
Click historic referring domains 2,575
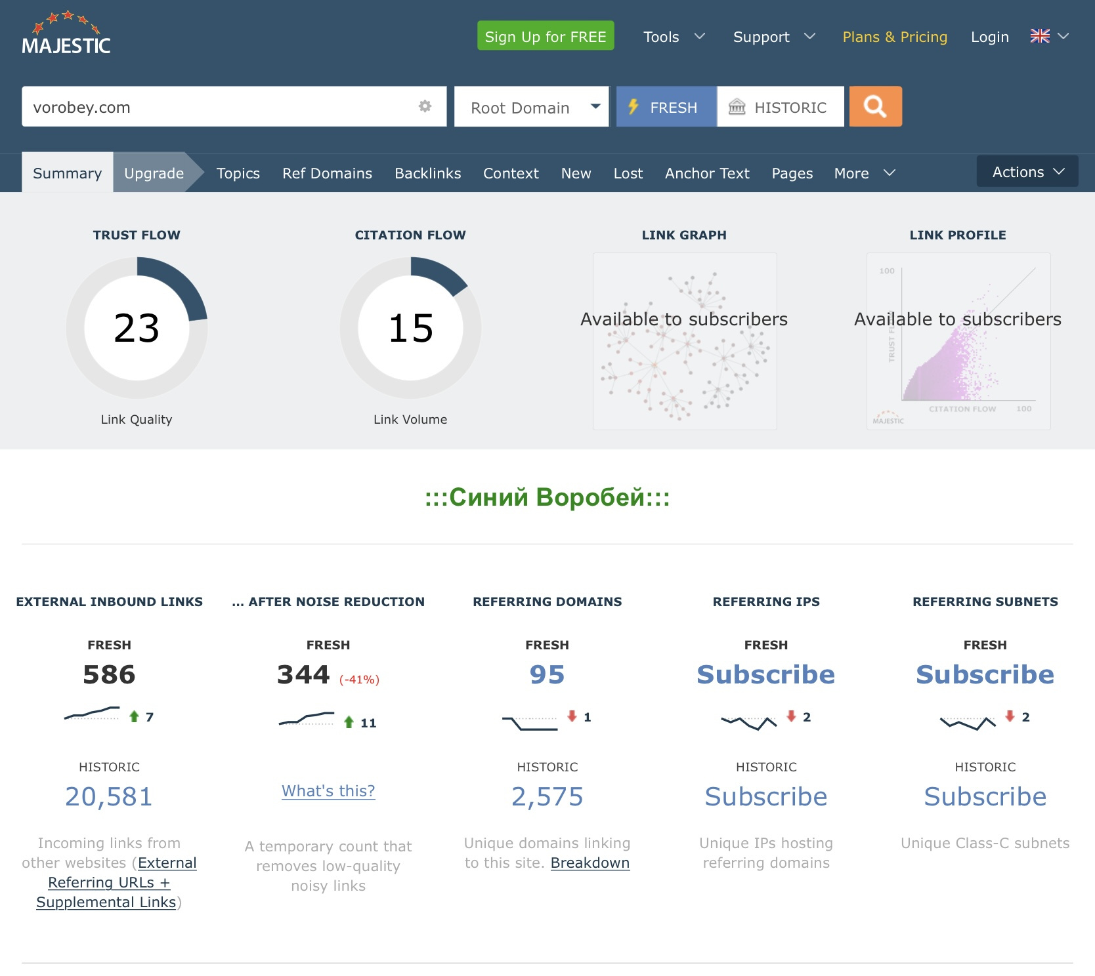[x=547, y=796]
